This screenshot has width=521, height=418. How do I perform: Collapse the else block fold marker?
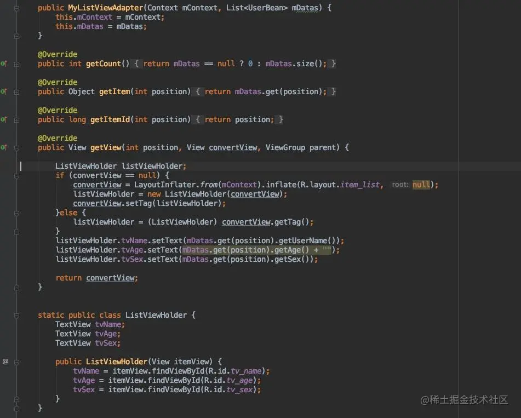(16, 213)
